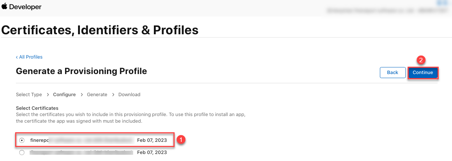Click the Generate a Provisioning Profile title
Image resolution: width=452 pixels, height=161 pixels.
[81, 71]
